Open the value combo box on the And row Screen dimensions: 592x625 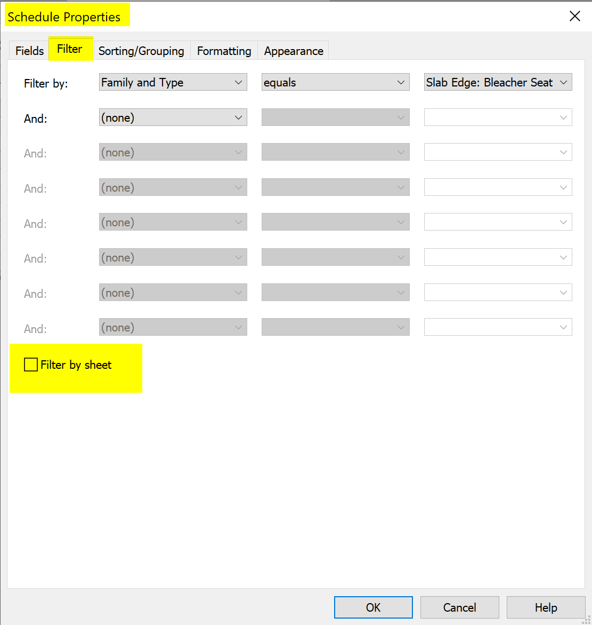click(x=497, y=117)
